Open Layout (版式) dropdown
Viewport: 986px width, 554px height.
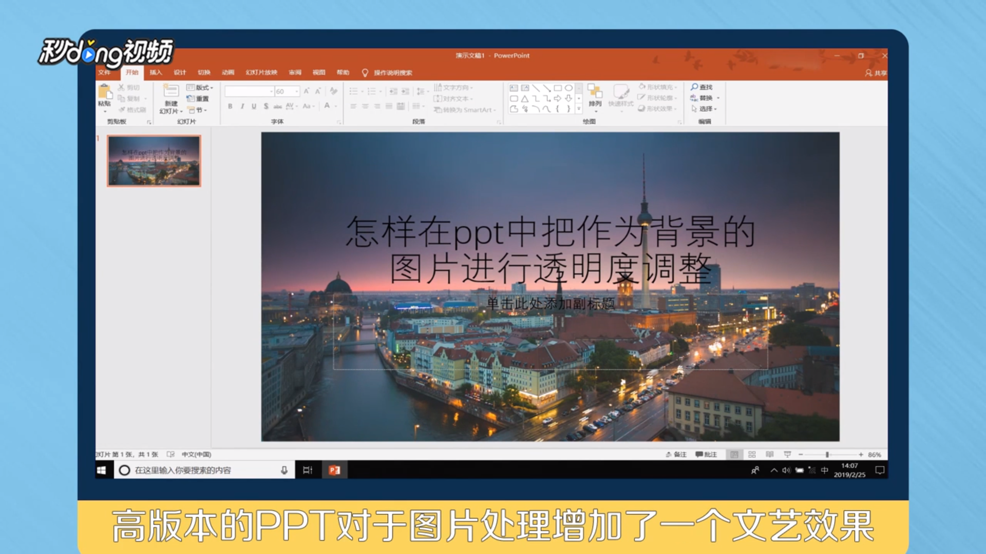tap(200, 88)
